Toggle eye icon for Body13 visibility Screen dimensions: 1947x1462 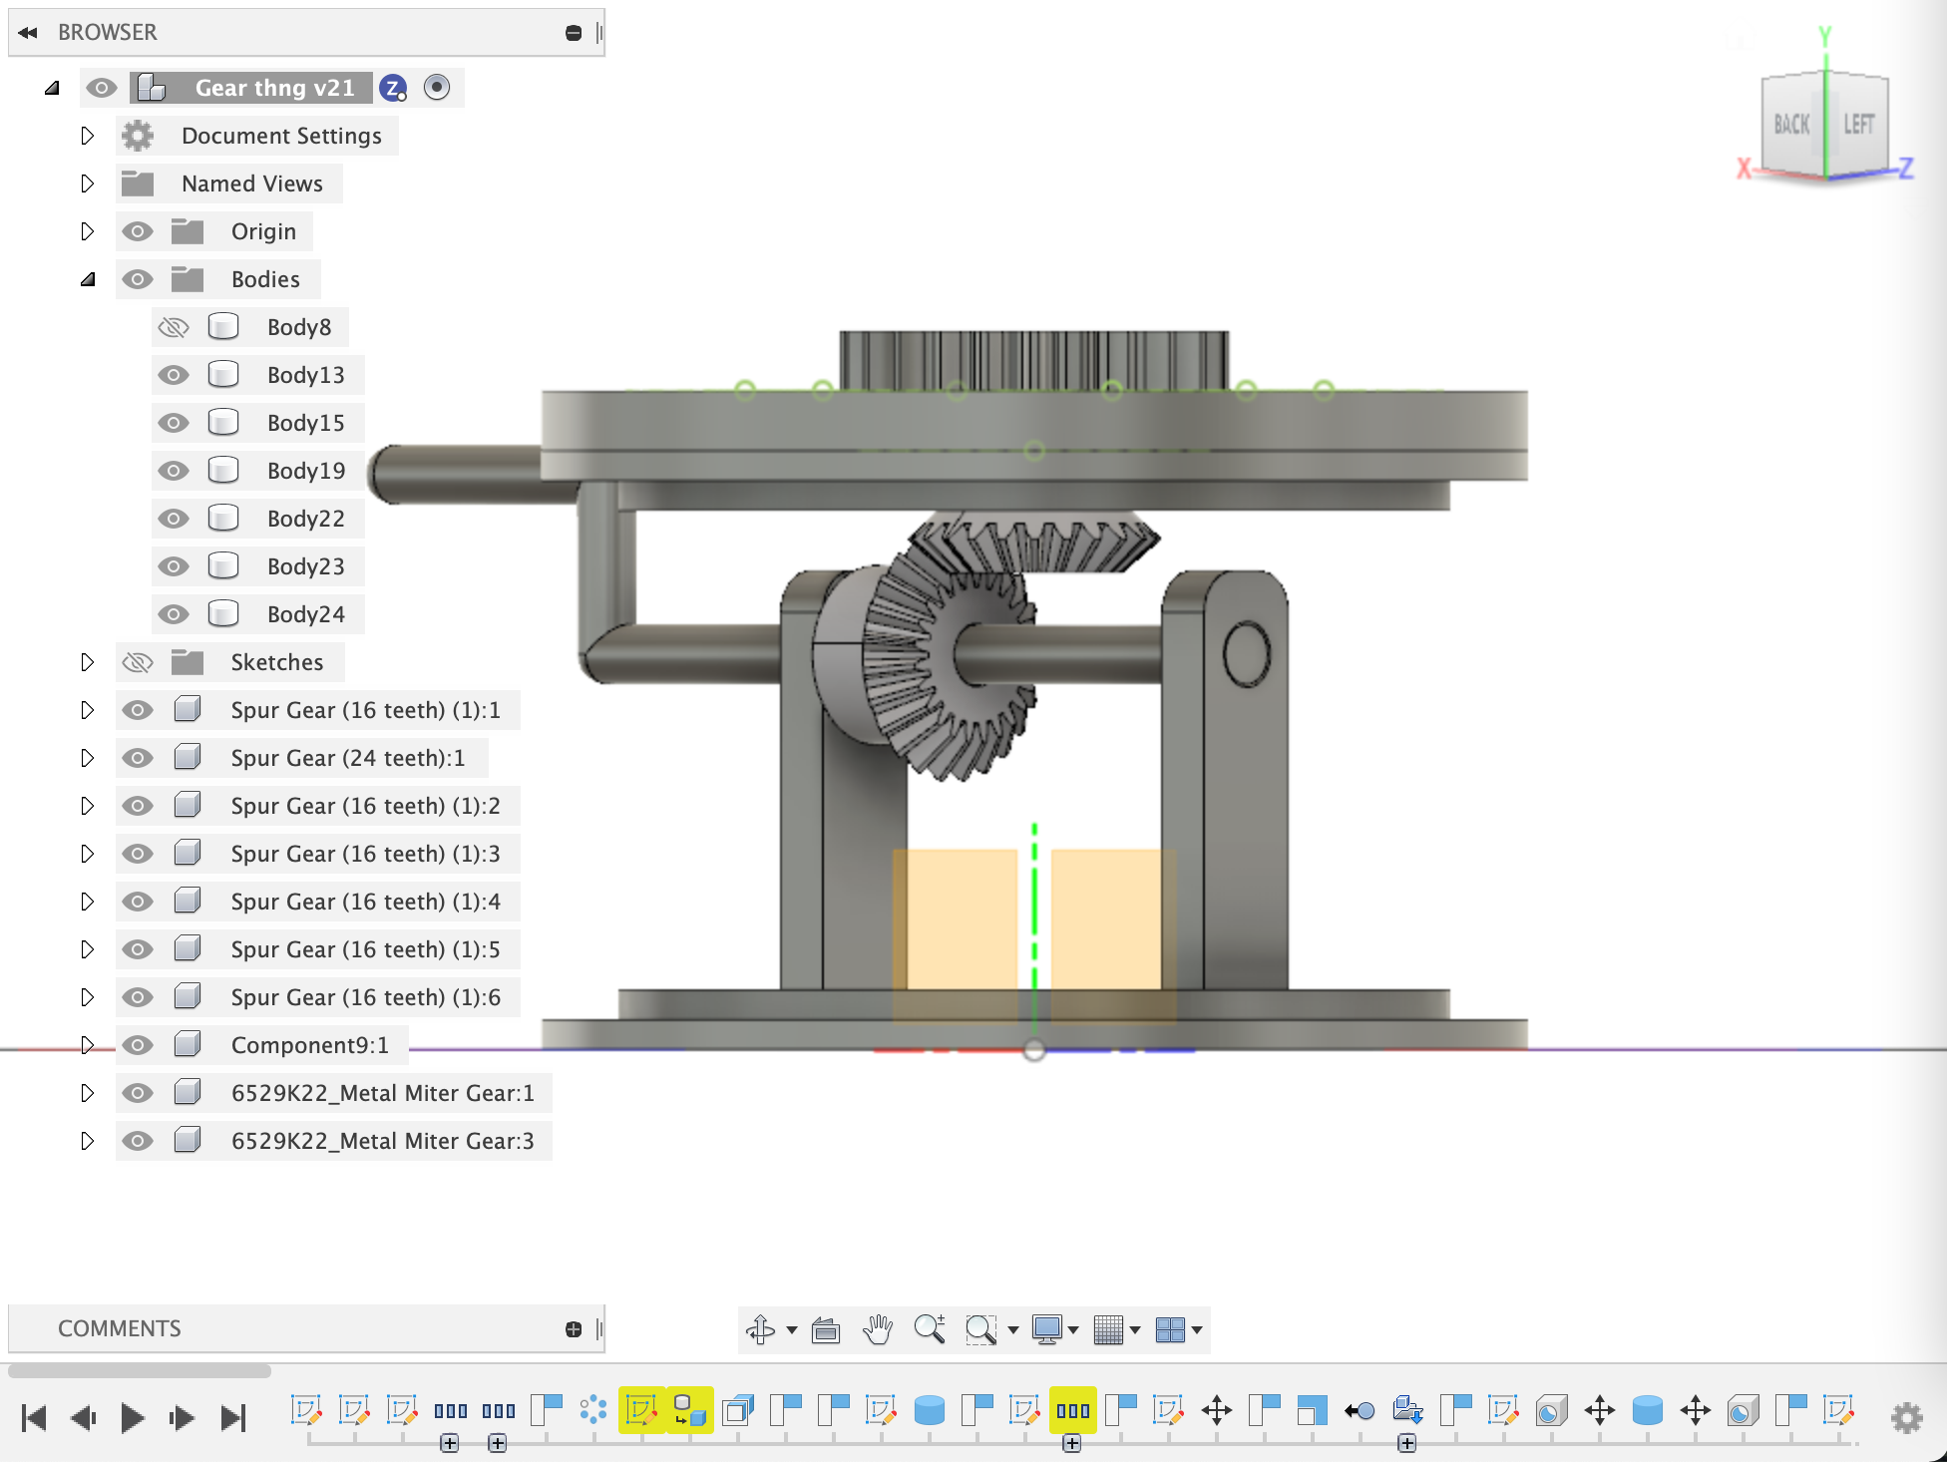174,373
